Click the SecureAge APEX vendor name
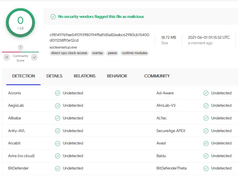Image resolution: width=238 pixels, height=176 pixels. click(171, 131)
